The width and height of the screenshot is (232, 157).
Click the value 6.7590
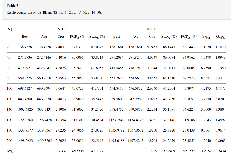(x=206, y=68)
